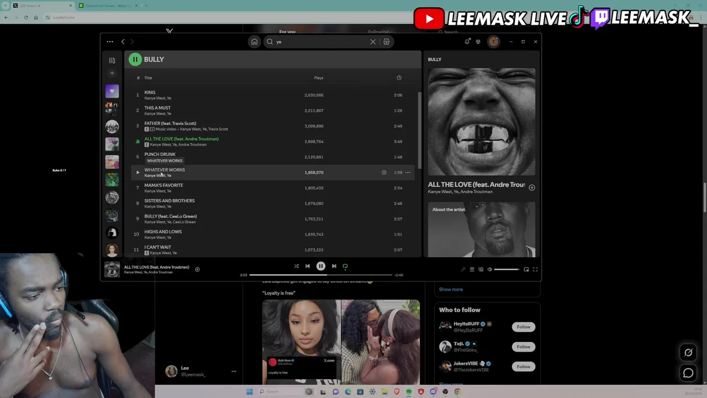Select BULLY (feat. CeeLo Green) track
The width and height of the screenshot is (707, 398).
tap(171, 216)
